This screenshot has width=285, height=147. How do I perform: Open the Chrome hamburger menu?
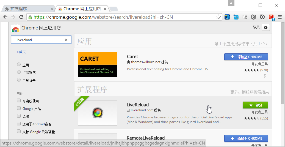[x=280, y=17]
